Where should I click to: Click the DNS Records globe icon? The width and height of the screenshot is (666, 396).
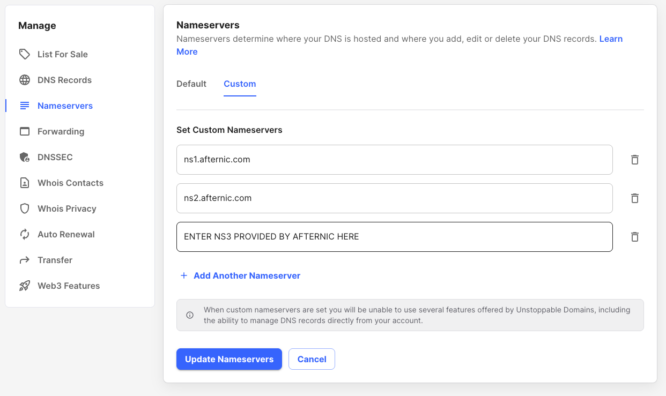tap(25, 80)
